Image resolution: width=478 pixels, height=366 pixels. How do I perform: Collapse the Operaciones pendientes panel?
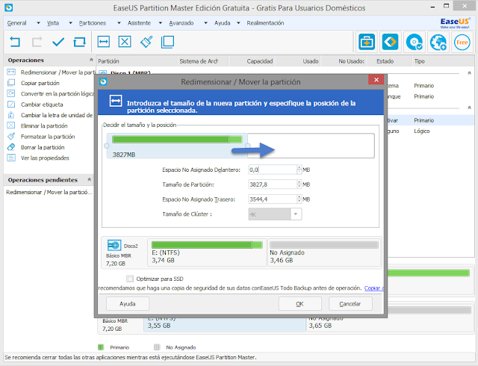pos(90,179)
